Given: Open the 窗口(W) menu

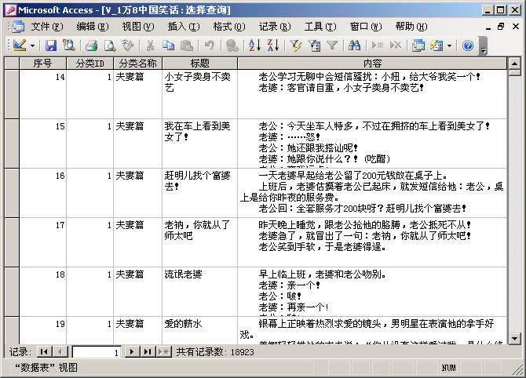Looking at the screenshot, I should 366,27.
